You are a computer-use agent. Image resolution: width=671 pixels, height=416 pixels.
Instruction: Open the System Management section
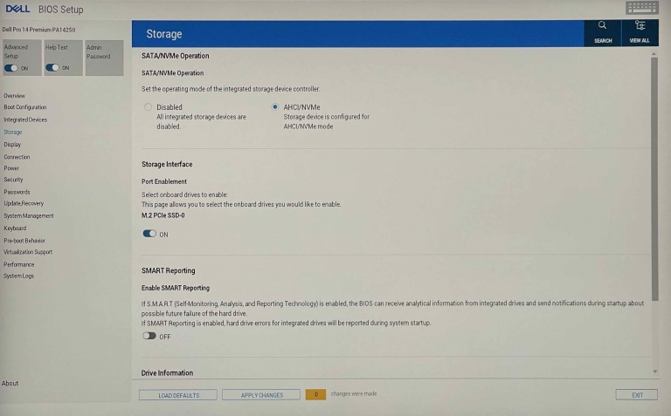(x=29, y=215)
